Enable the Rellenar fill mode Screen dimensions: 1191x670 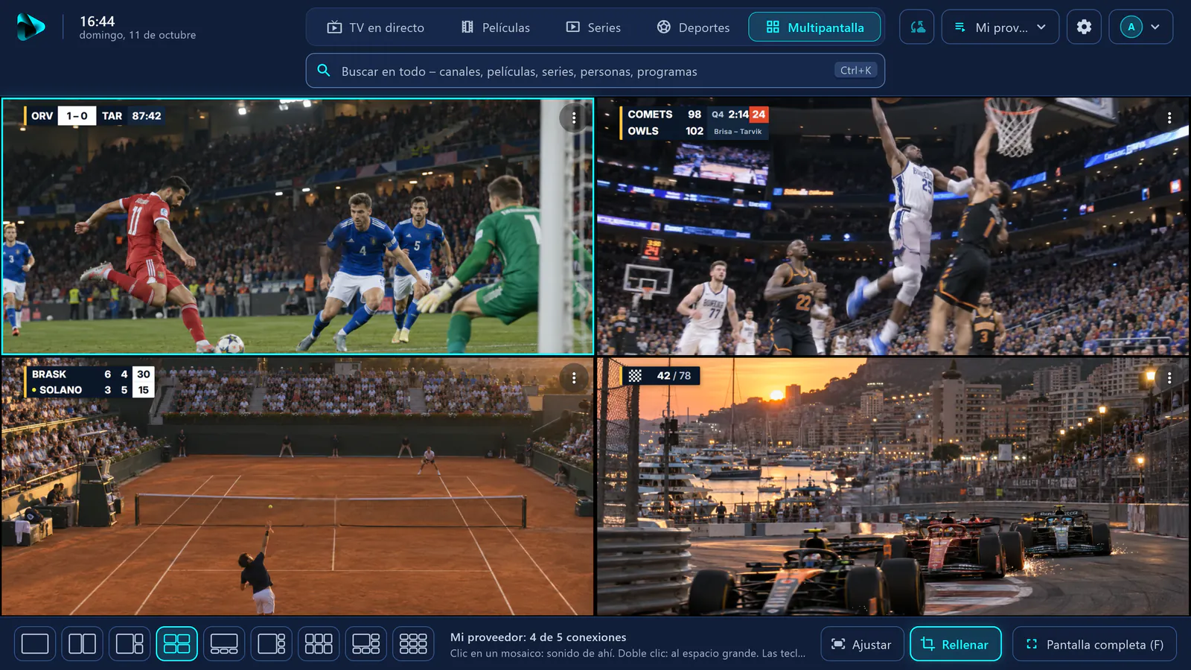click(x=956, y=644)
